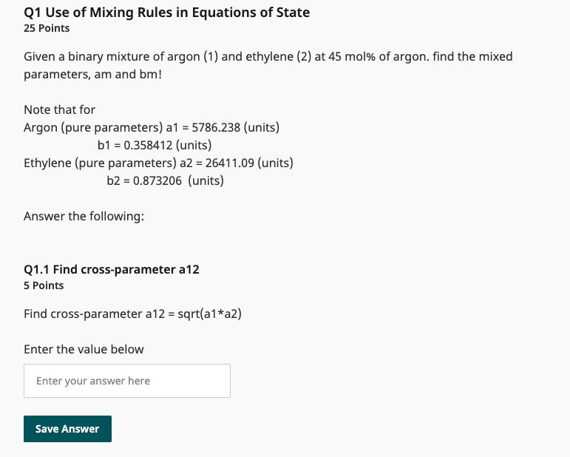Click the 'Note that for' text
Image resolution: width=570 pixels, height=457 pixels.
click(59, 109)
